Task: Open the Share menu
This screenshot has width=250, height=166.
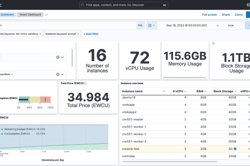Action: (226, 15)
